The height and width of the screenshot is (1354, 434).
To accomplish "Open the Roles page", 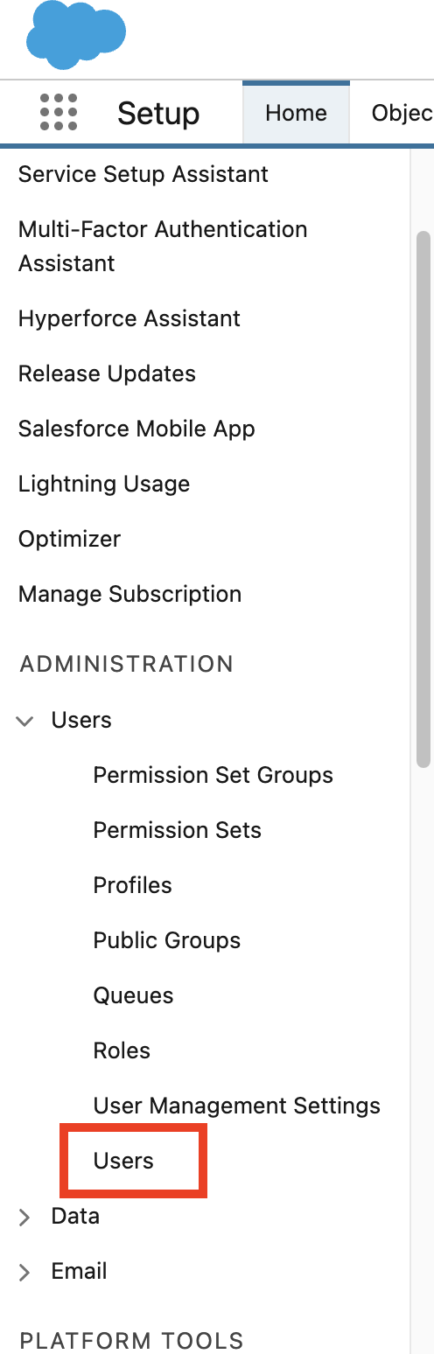I will tap(122, 1050).
